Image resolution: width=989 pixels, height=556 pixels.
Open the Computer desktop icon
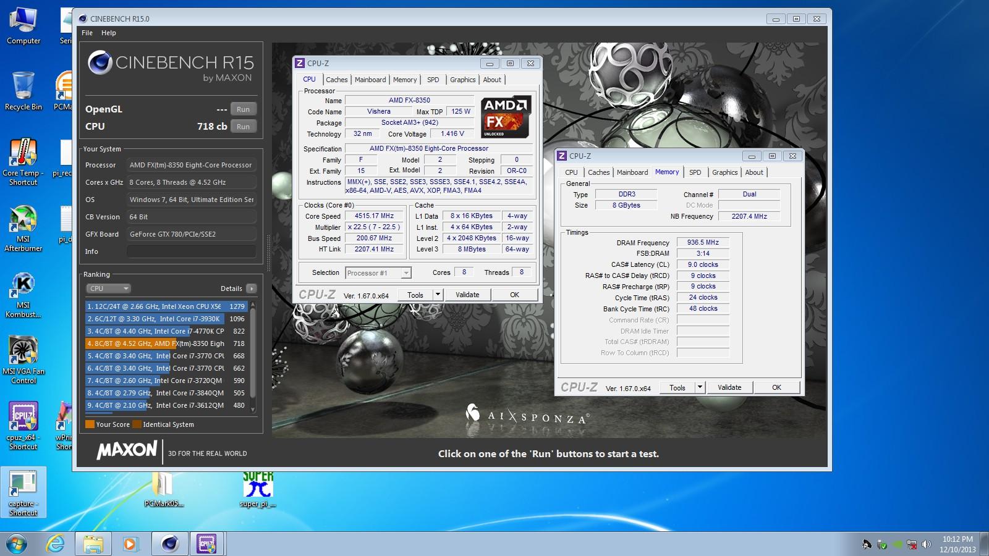(23, 26)
